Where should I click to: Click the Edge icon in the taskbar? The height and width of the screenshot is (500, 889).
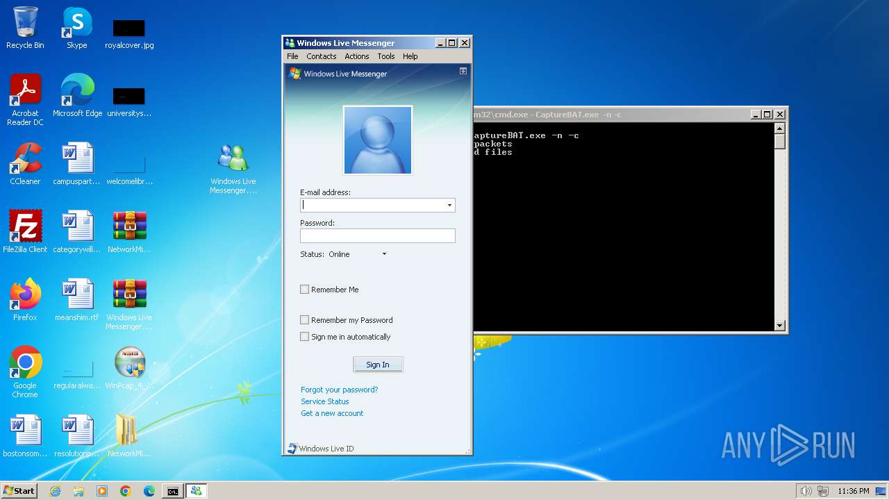click(149, 491)
